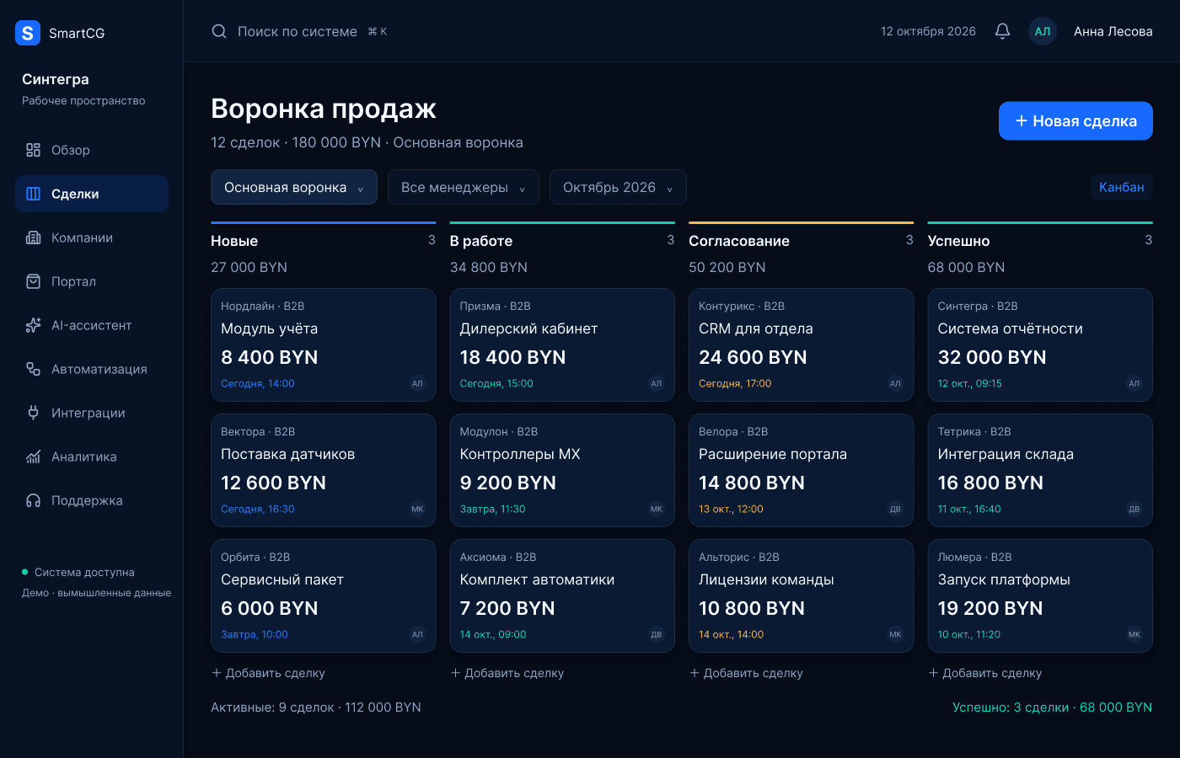Click the Интеграции plug icon
The height and width of the screenshot is (758, 1180).
click(34, 413)
